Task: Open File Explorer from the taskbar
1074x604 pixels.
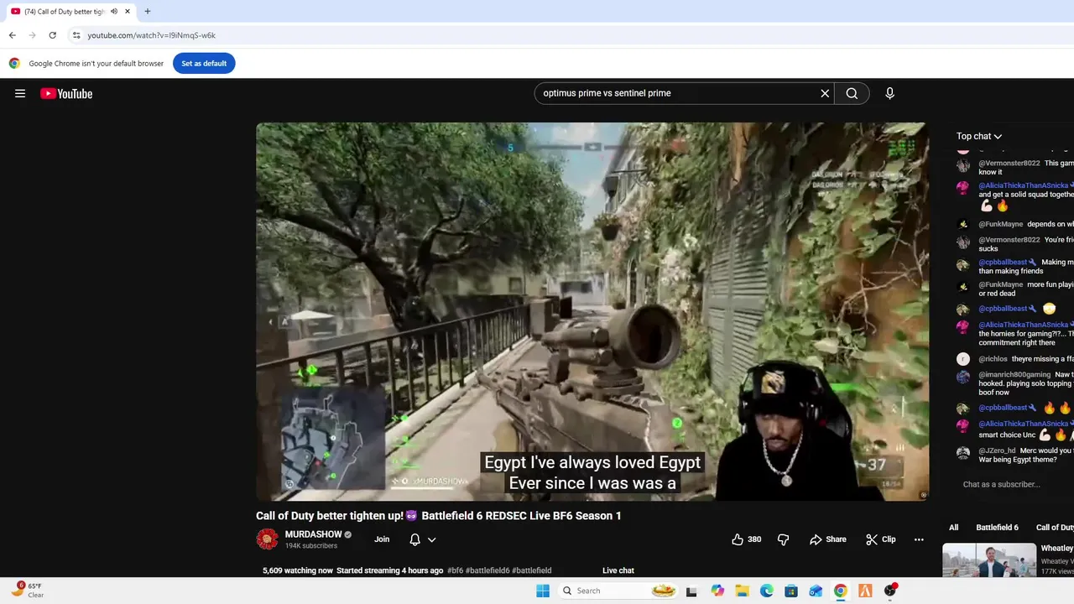Action: click(742, 591)
